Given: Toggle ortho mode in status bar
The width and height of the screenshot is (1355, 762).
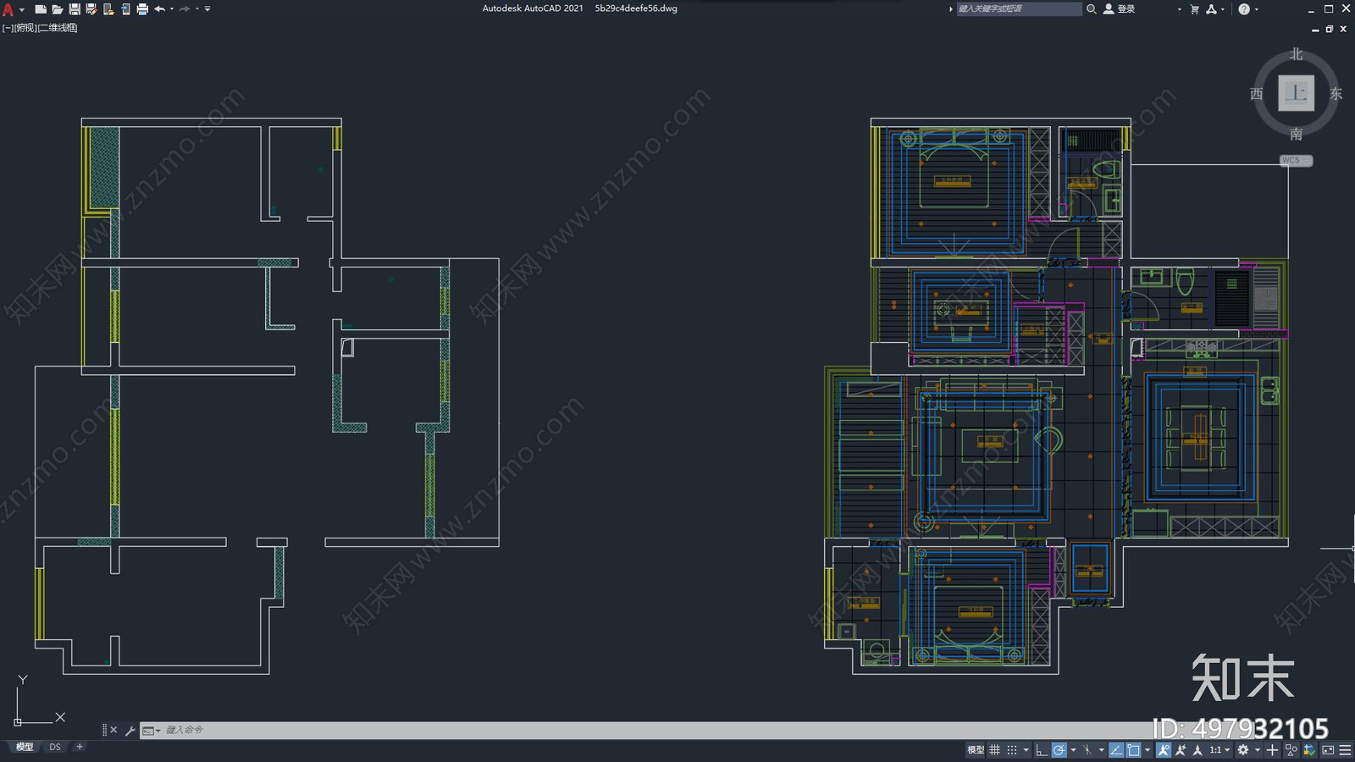Looking at the screenshot, I should click(1042, 750).
